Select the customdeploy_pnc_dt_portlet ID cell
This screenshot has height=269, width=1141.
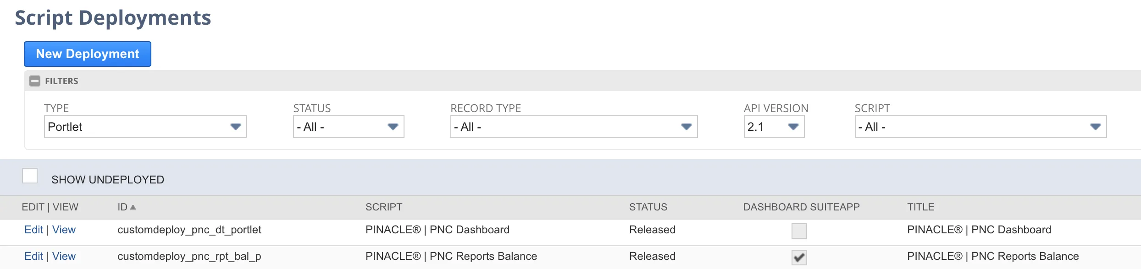click(x=189, y=230)
